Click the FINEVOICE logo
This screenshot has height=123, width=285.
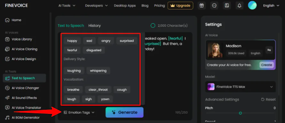(x=16, y=5)
